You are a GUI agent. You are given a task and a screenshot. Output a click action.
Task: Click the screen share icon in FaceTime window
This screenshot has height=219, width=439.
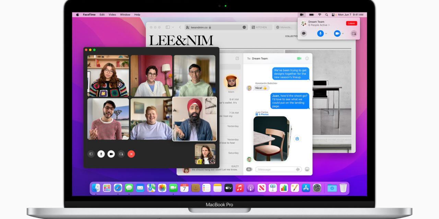[121, 154]
